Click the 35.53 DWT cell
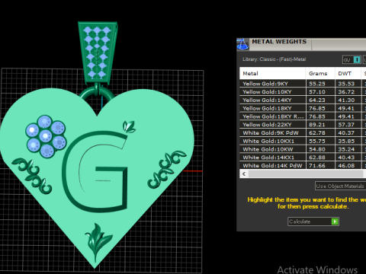The width and height of the screenshot is (366, 274). point(348,84)
